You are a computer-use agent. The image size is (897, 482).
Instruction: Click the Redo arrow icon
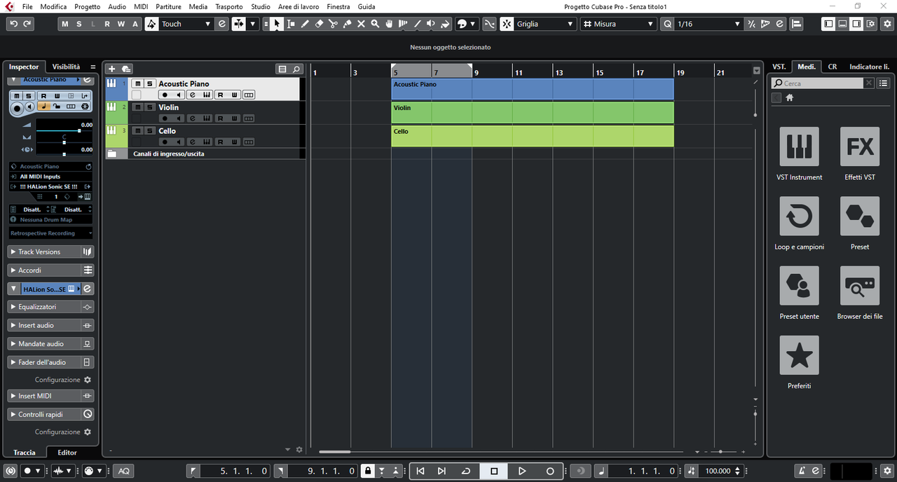coord(27,24)
